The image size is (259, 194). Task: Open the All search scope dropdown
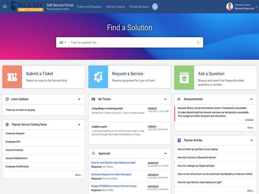tap(62, 43)
